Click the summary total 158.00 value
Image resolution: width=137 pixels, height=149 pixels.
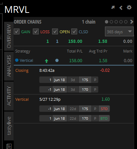pos(75,41)
